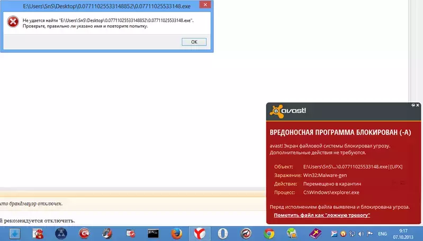Launch Opera from the taskbar

(223, 234)
